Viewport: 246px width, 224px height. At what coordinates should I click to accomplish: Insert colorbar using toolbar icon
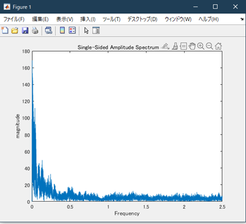click(x=63, y=30)
